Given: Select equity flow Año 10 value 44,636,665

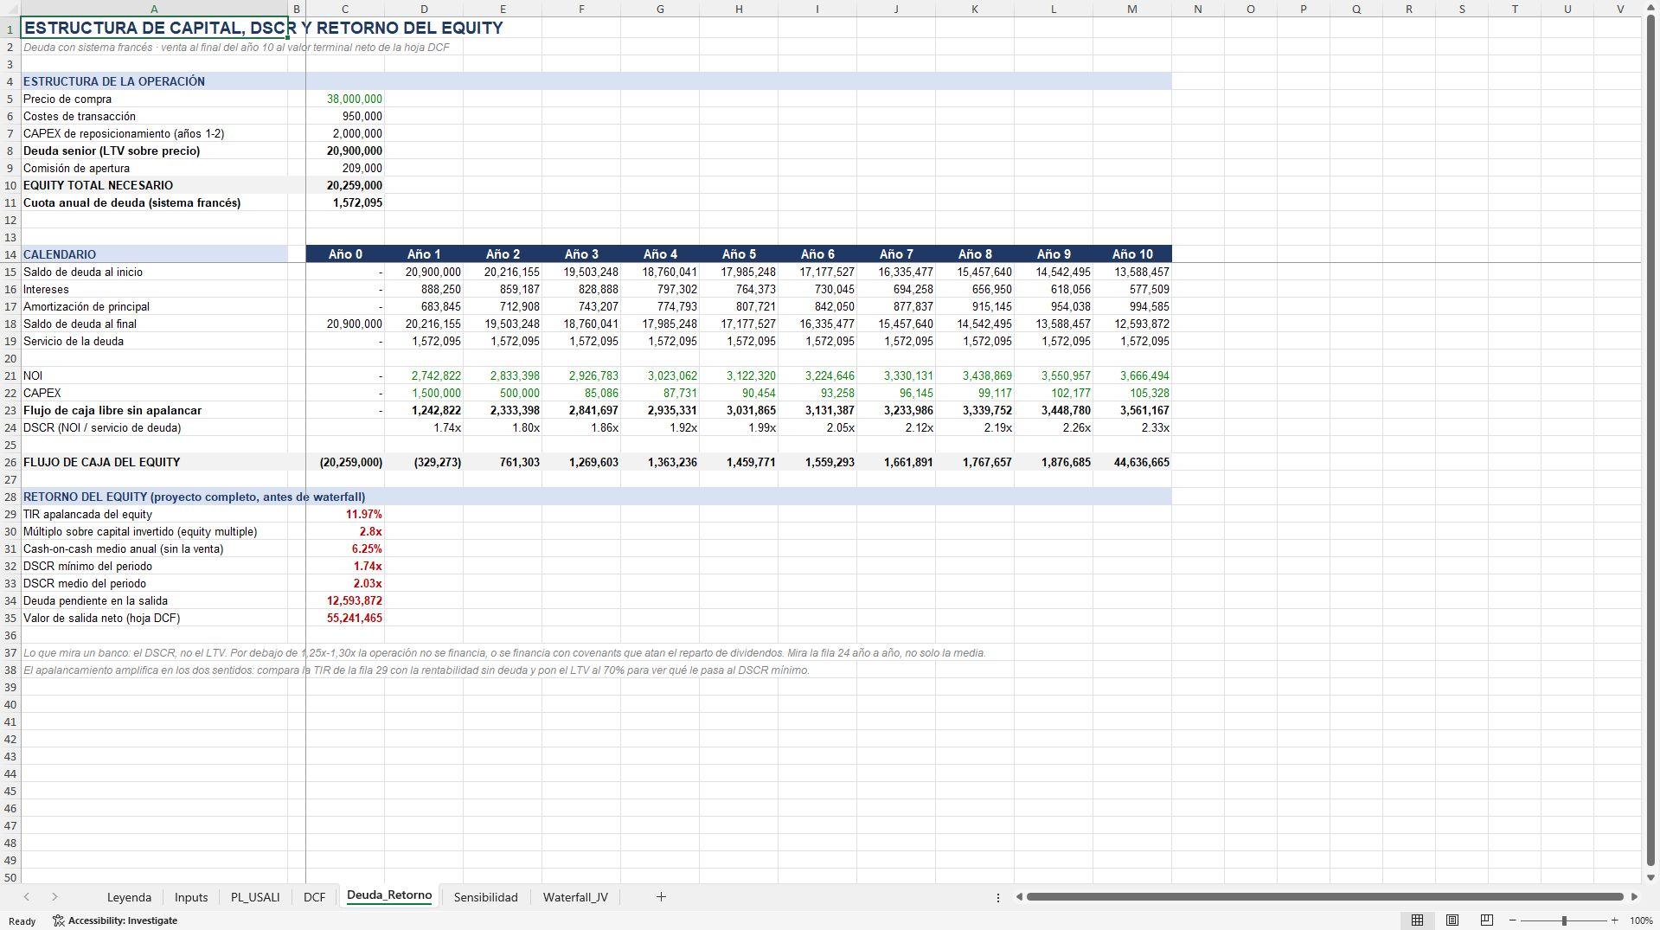Looking at the screenshot, I should [1132, 462].
